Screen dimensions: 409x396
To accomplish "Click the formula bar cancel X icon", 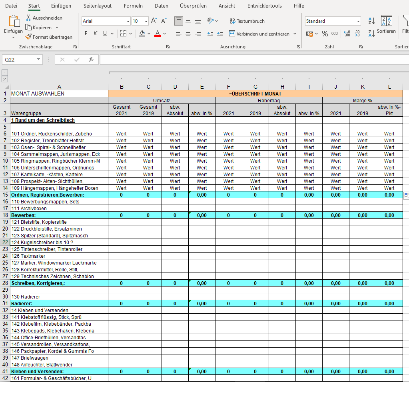I will pos(62,60).
